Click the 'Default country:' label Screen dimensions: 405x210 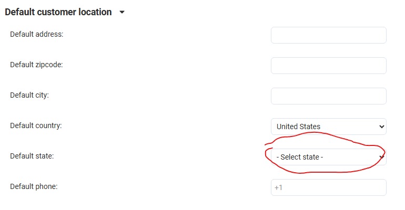(36, 125)
